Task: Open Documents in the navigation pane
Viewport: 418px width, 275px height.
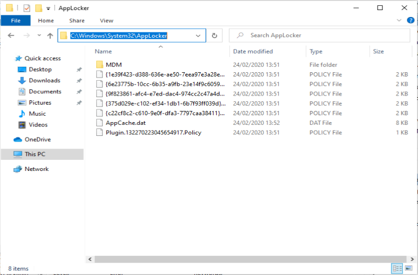Action: 45,92
